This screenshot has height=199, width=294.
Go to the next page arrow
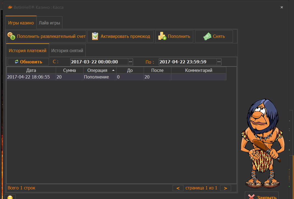225,188
